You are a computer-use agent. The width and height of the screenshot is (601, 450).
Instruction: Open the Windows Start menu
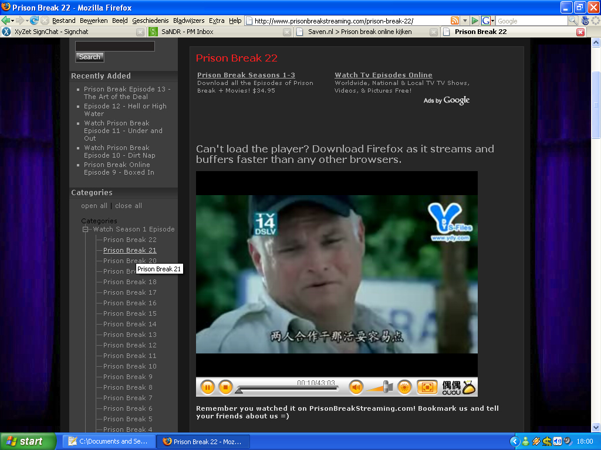pos(28,442)
